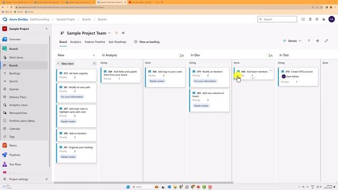Click For your information tag on card 379
The height and width of the screenshot is (190, 338).
[x=205, y=81]
